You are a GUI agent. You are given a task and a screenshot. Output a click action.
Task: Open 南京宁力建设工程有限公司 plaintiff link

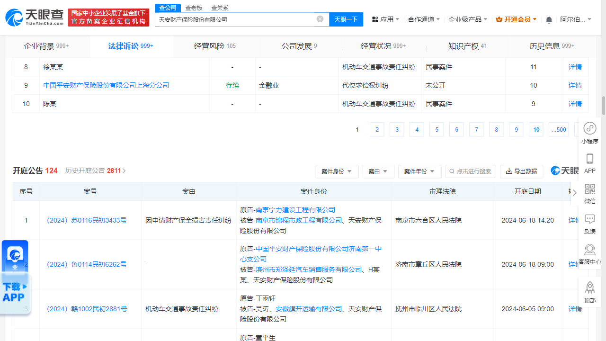tap(295, 210)
